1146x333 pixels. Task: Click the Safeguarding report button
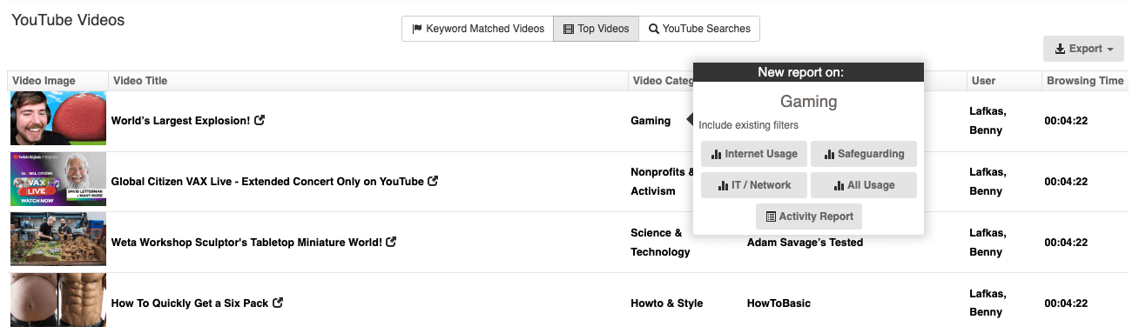tap(864, 154)
